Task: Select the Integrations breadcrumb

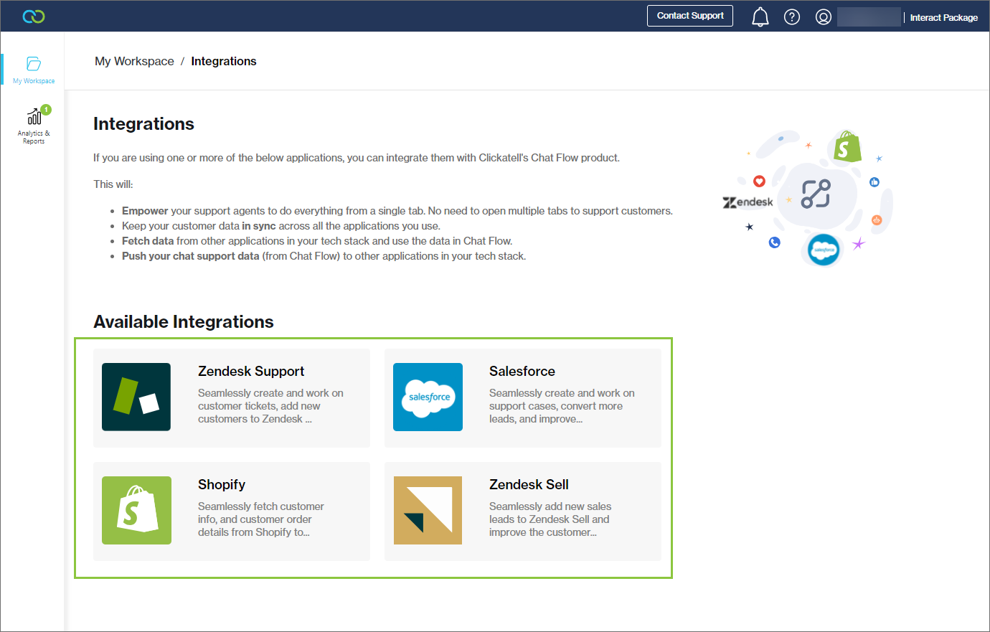Action: (223, 62)
